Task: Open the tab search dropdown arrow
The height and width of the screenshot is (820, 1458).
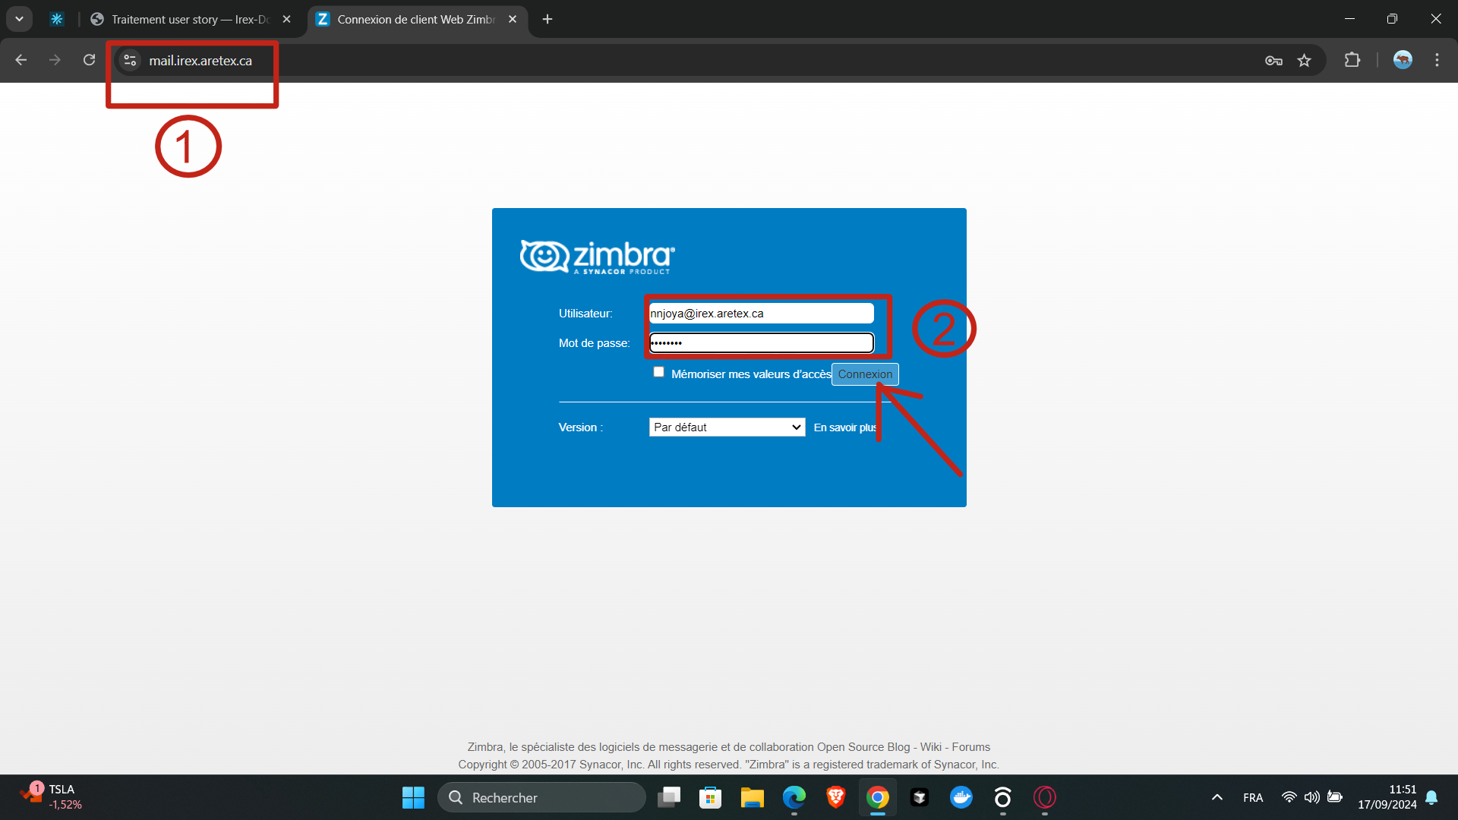Action: (19, 19)
